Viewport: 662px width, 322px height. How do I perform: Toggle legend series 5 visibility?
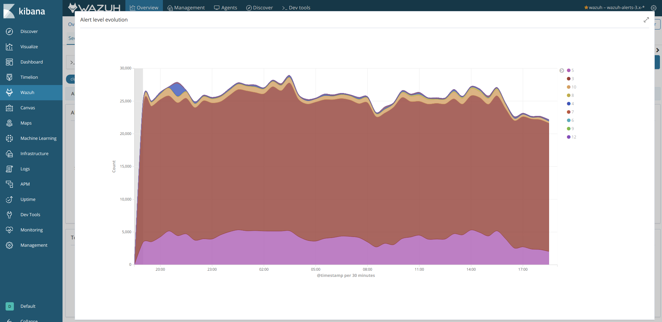click(x=572, y=70)
